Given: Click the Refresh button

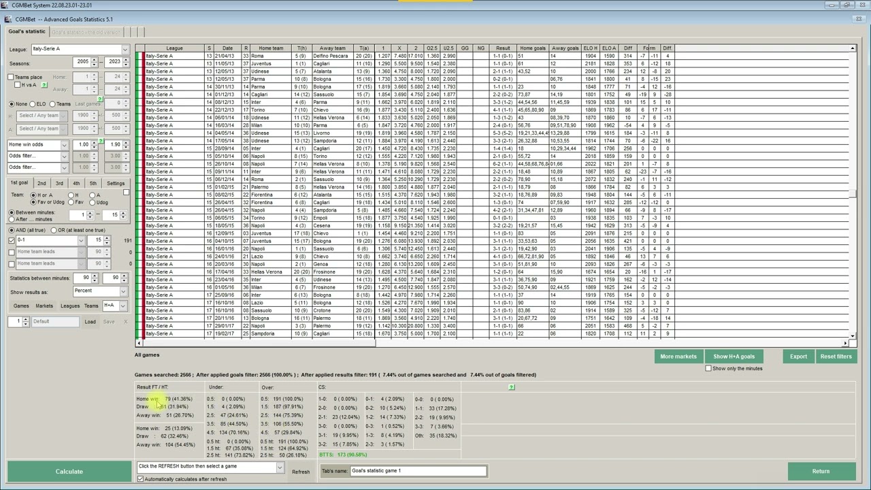Looking at the screenshot, I should tap(301, 472).
